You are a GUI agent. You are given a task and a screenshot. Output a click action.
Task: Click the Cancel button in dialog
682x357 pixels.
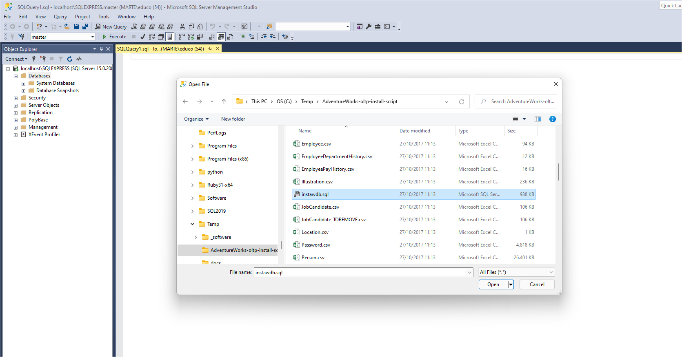tap(537, 284)
